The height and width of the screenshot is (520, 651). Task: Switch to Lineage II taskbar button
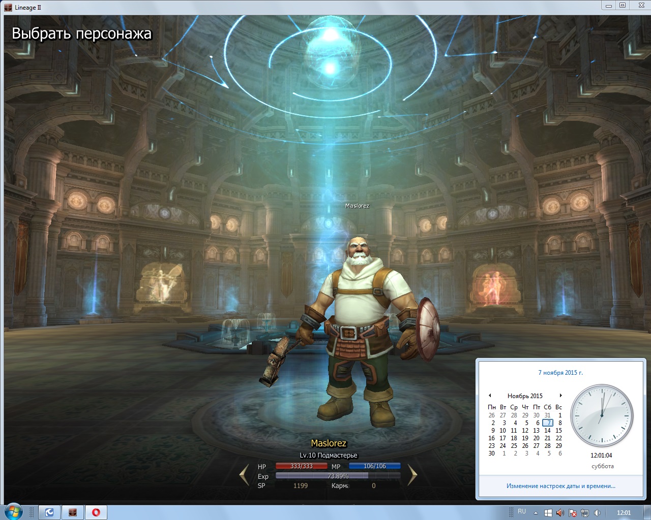coord(73,512)
